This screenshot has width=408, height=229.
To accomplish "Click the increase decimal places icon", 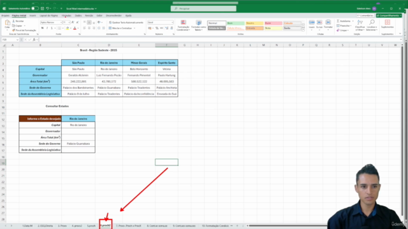I will pyautogui.click(x=167, y=28).
